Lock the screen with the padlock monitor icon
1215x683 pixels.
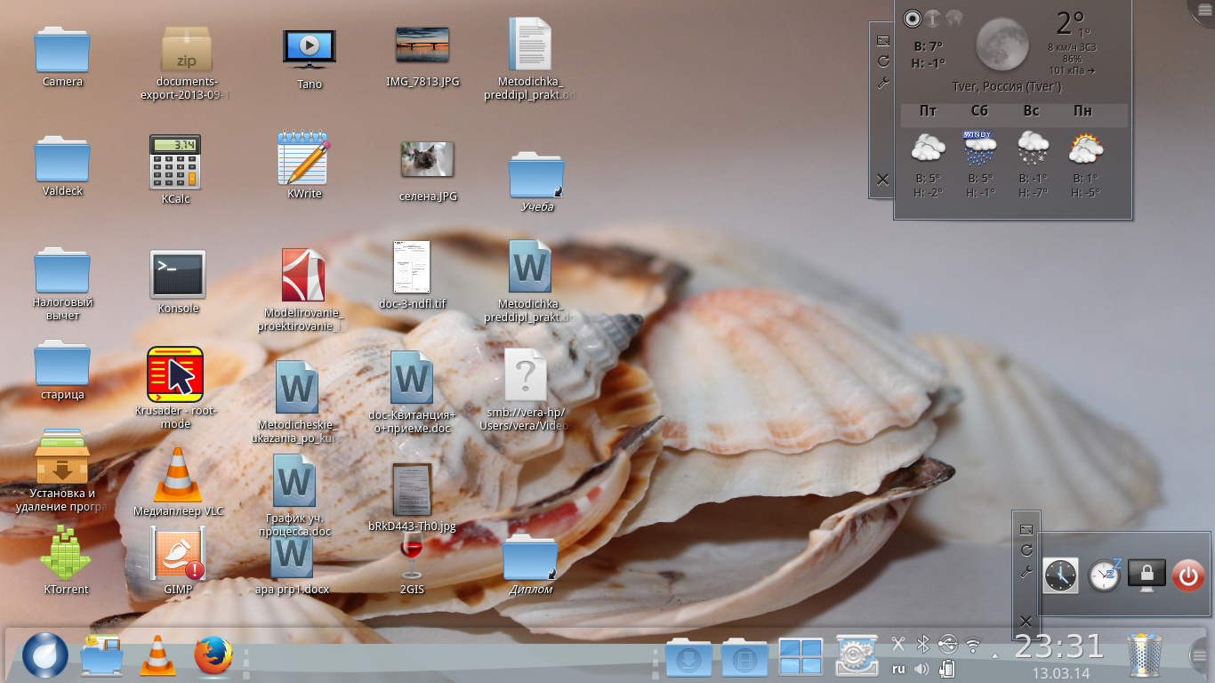click(x=1147, y=575)
